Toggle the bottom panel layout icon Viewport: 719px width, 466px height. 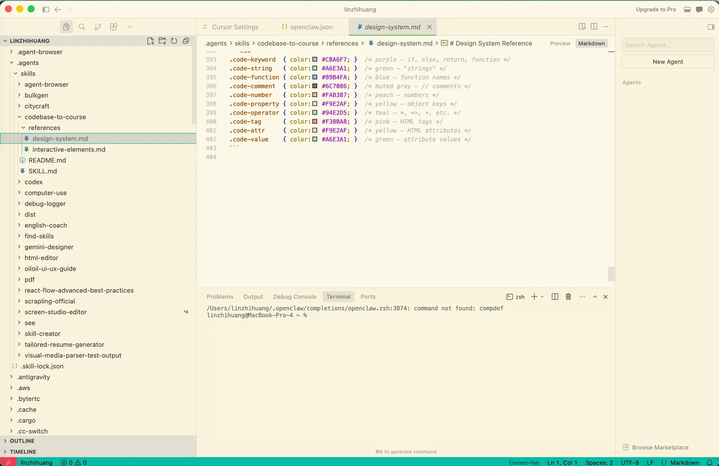687,9
